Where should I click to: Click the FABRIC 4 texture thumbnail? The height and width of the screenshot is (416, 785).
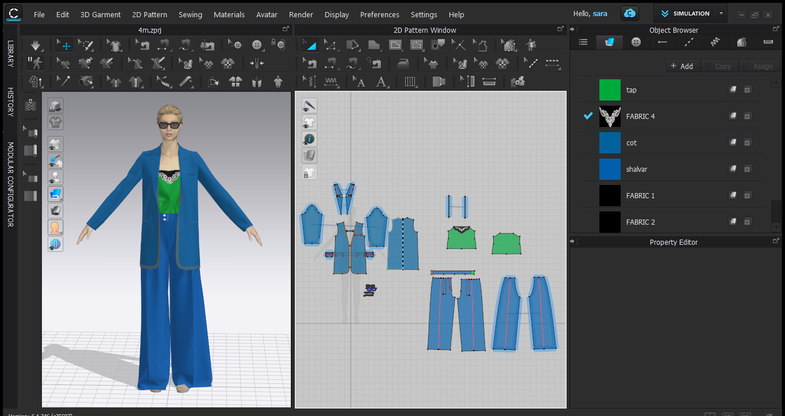point(610,116)
